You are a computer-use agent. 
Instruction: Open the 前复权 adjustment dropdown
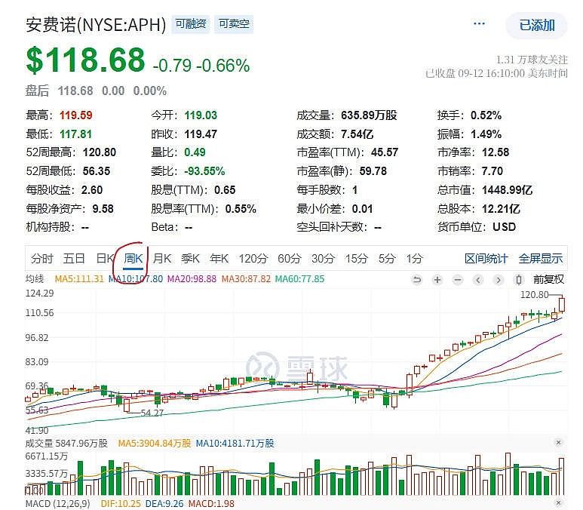pos(548,279)
